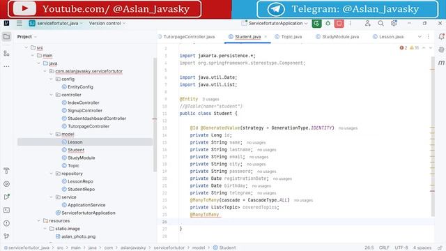Collapse the resources folder
This screenshot has width=446, height=251.
click(x=39, y=220)
